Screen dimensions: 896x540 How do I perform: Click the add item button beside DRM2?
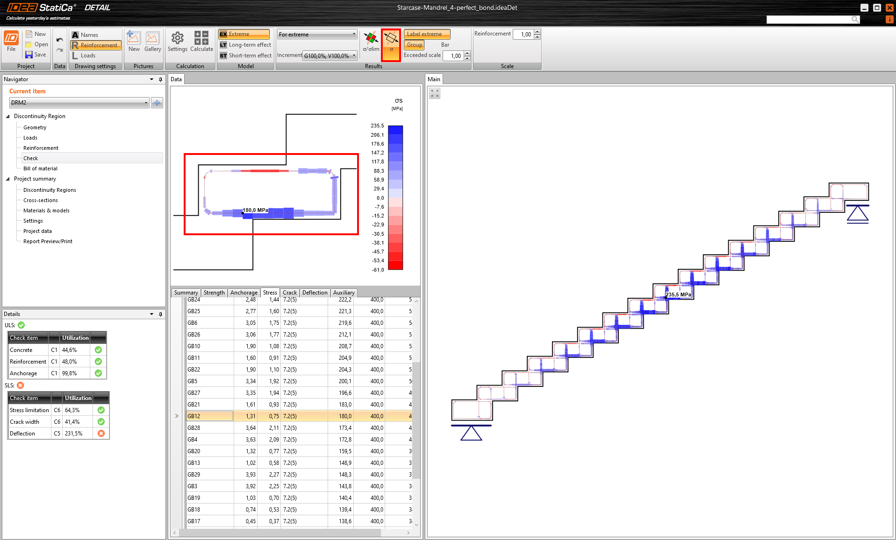pyautogui.click(x=157, y=103)
